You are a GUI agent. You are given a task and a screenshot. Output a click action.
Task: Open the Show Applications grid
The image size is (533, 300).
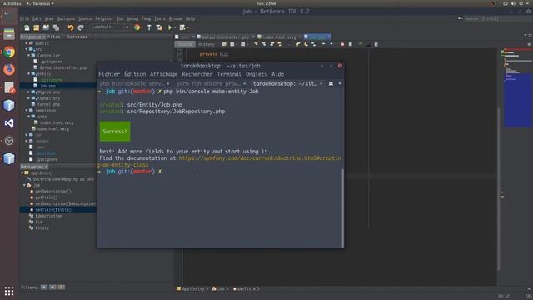click(9, 291)
